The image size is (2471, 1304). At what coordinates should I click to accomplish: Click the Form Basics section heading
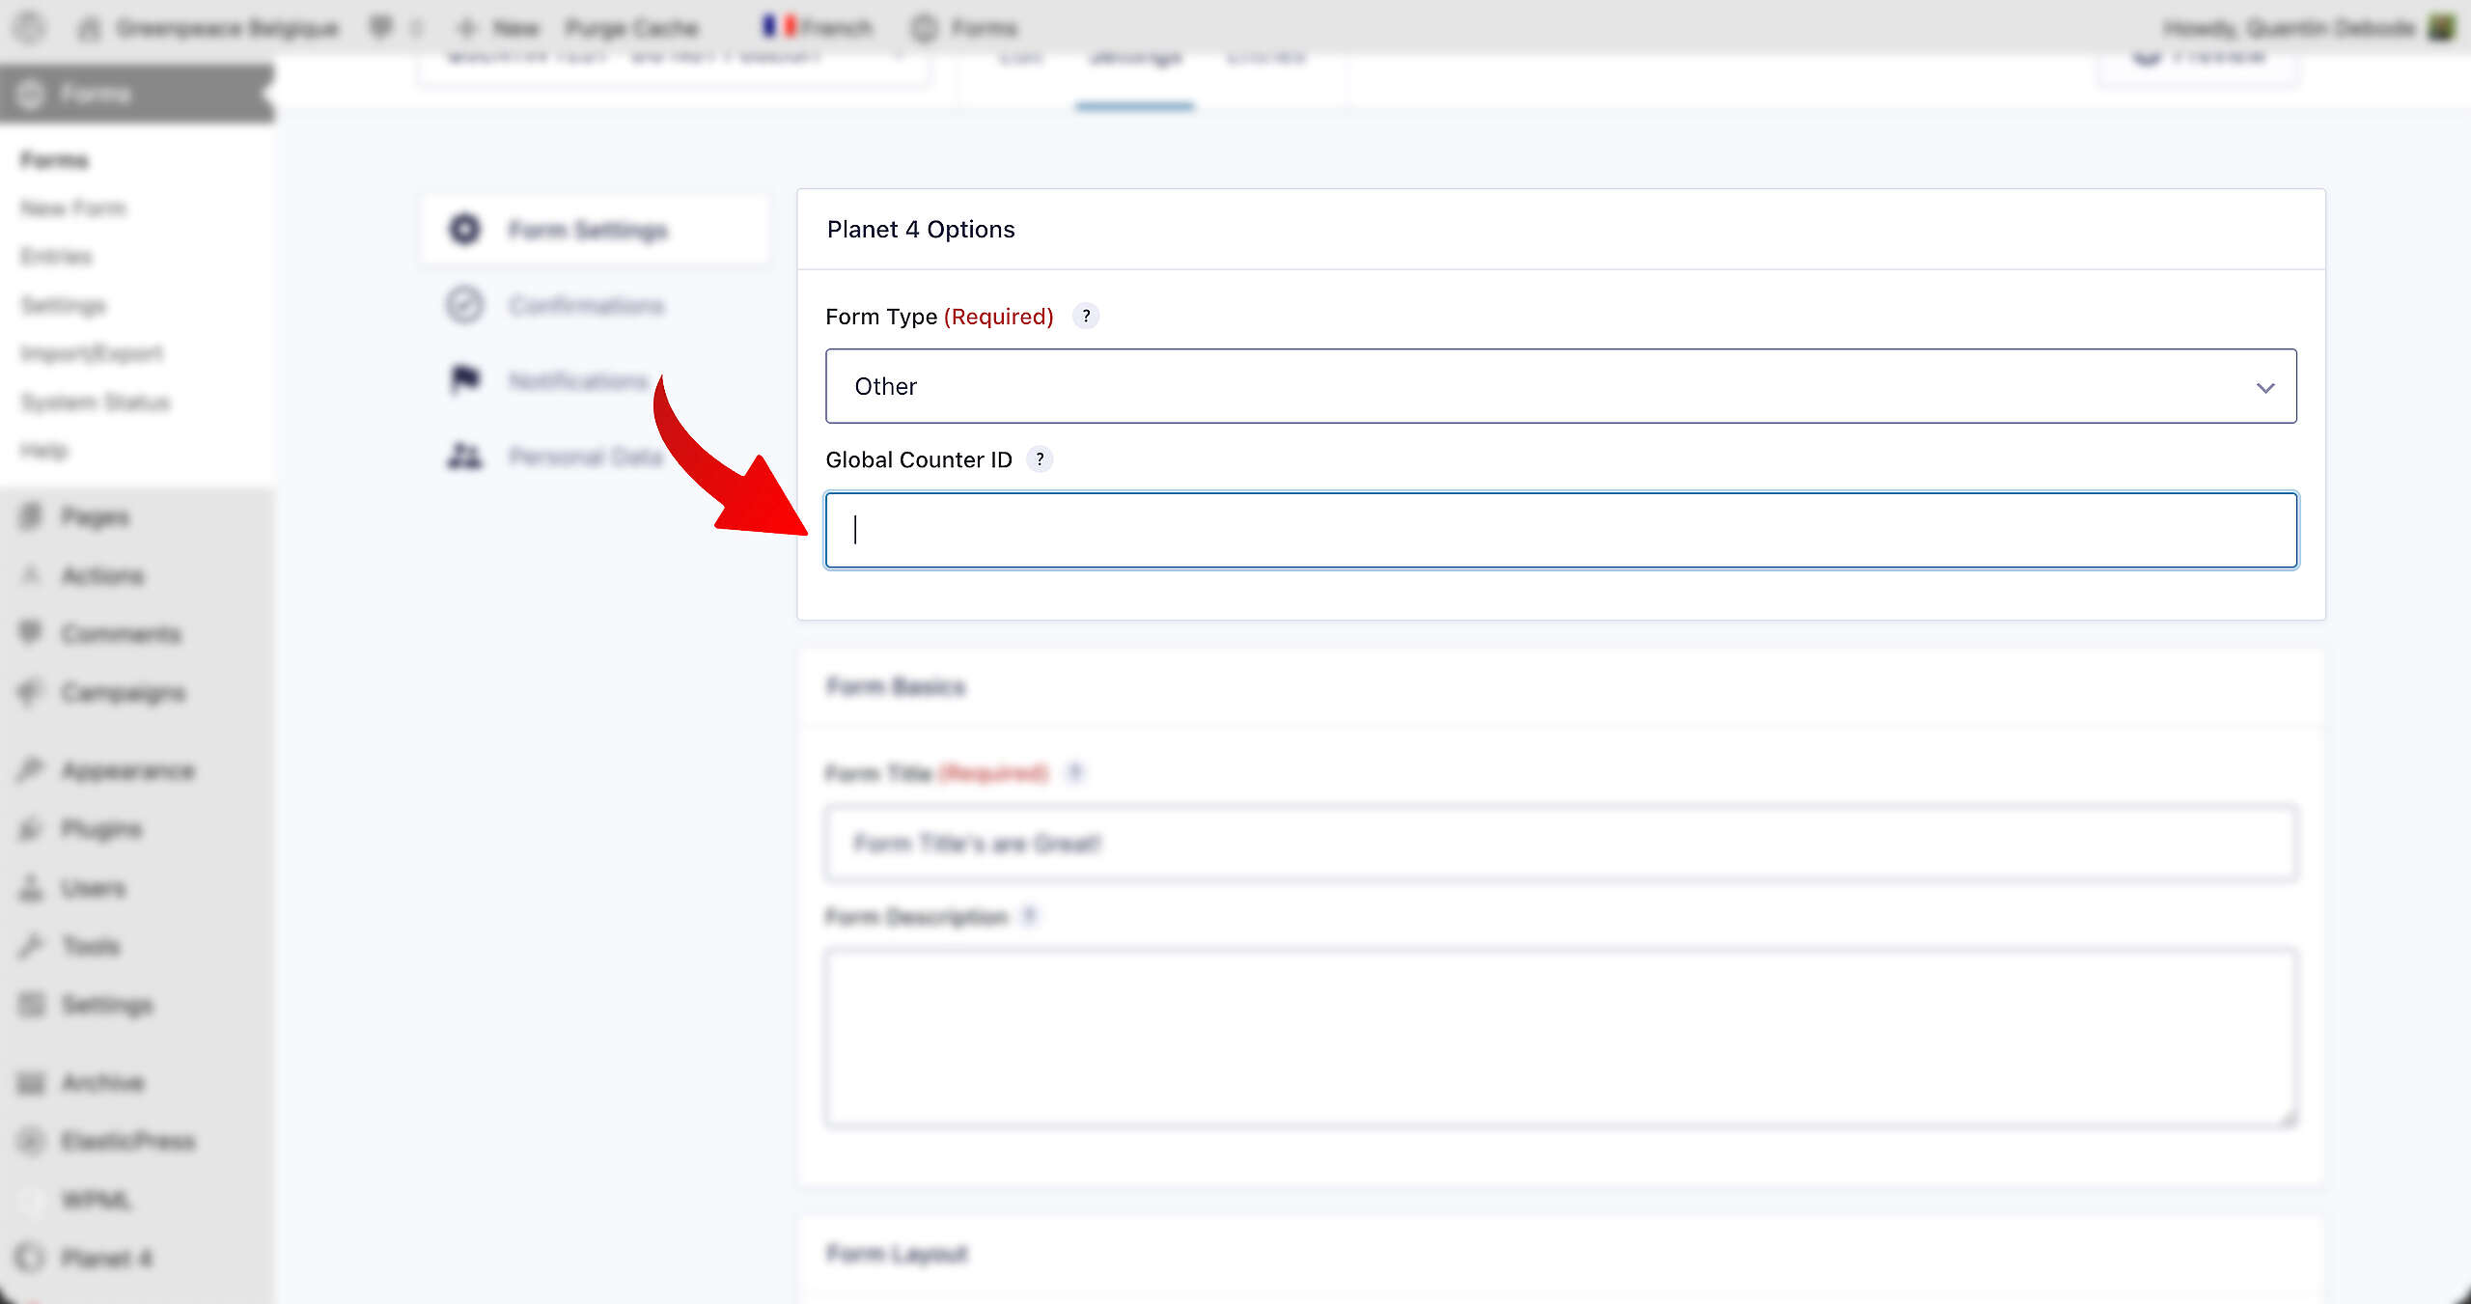[896, 687]
